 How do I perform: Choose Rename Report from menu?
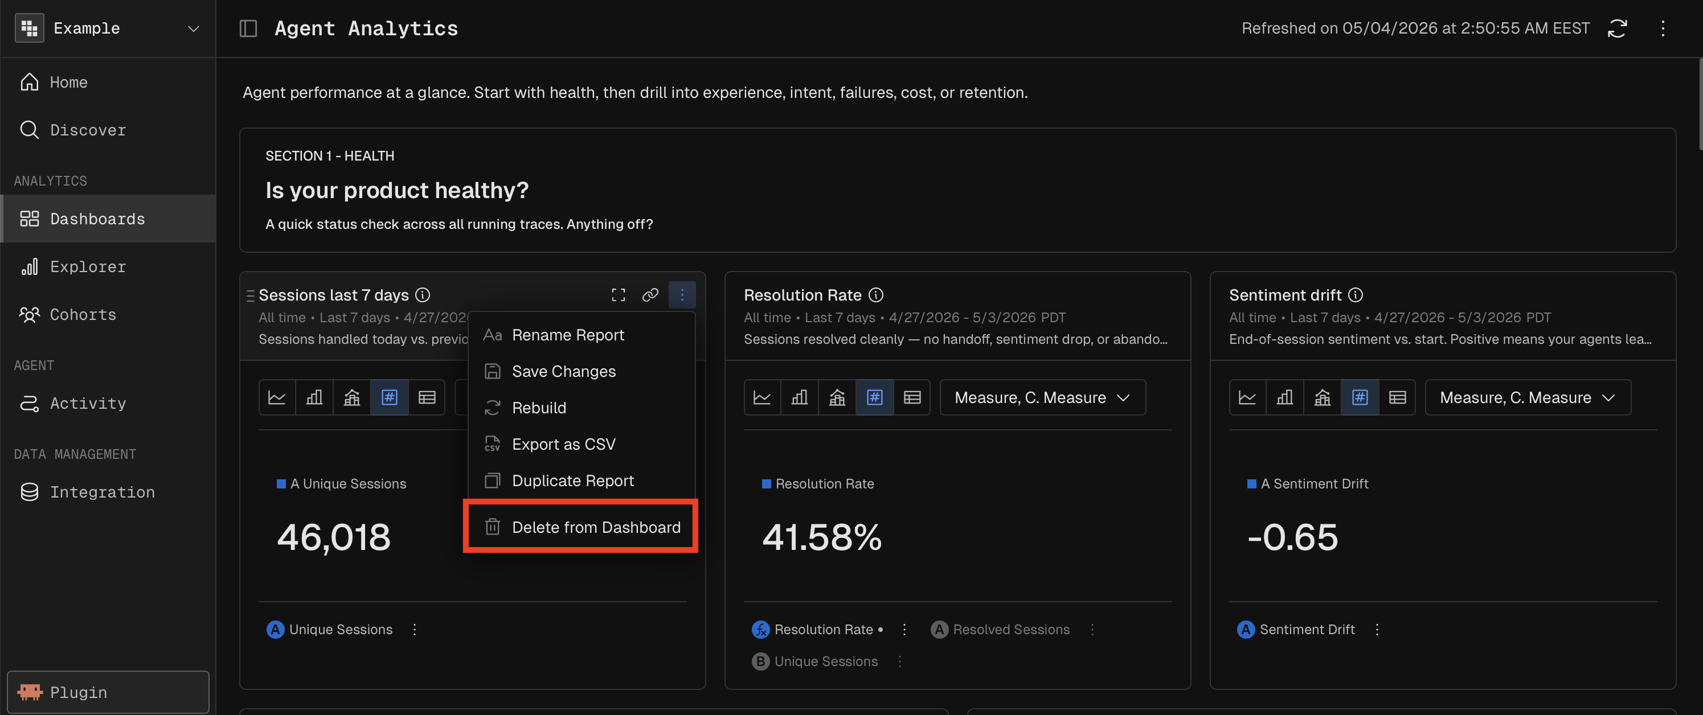581,335
